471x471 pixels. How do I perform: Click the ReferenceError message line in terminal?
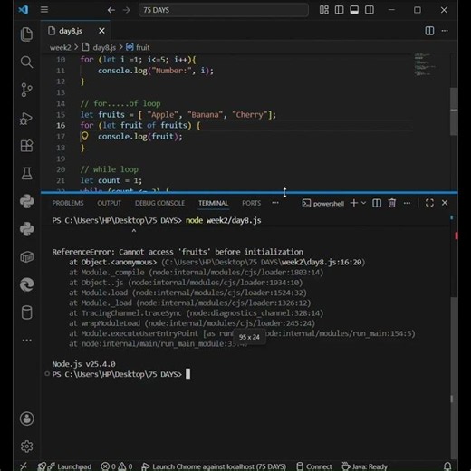(x=178, y=252)
